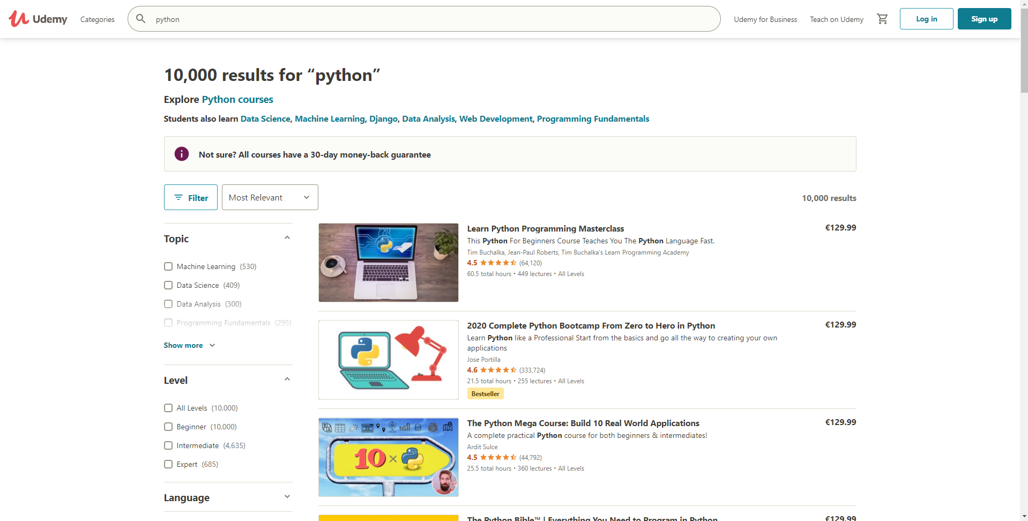1028x521 pixels.
Task: Tick the Data Science topic checkbox
Action: click(168, 285)
